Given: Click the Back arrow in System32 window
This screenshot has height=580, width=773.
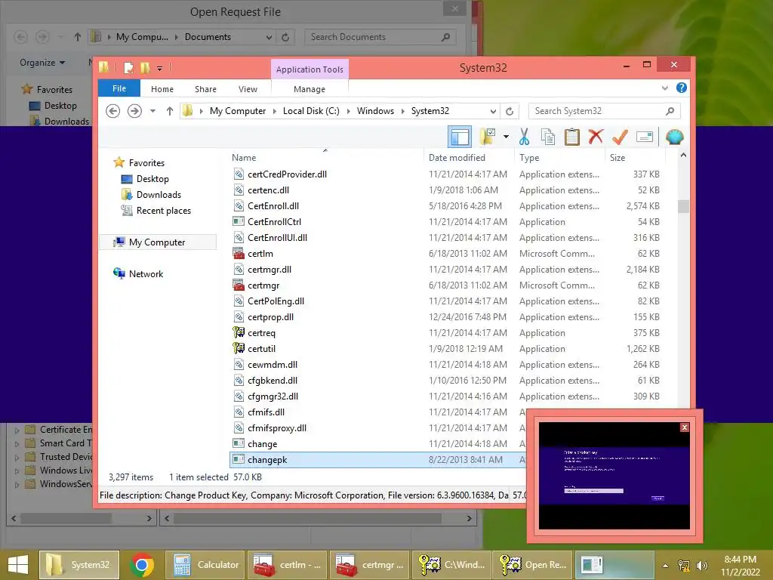Looking at the screenshot, I should tap(113, 111).
